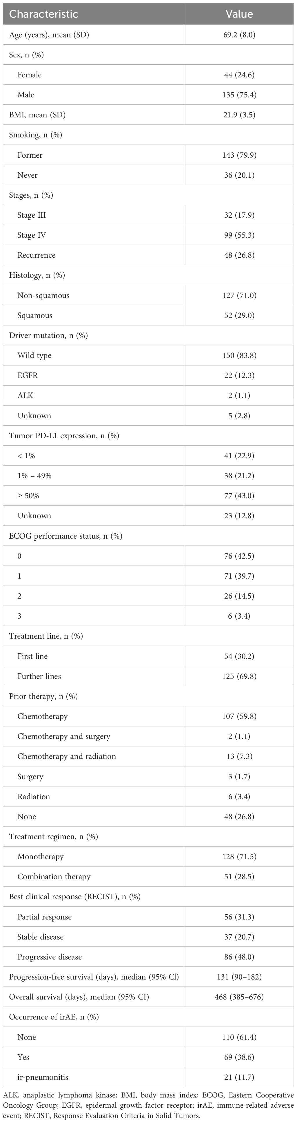Select the Overall survival value 468 (385–676)

(x=239, y=997)
